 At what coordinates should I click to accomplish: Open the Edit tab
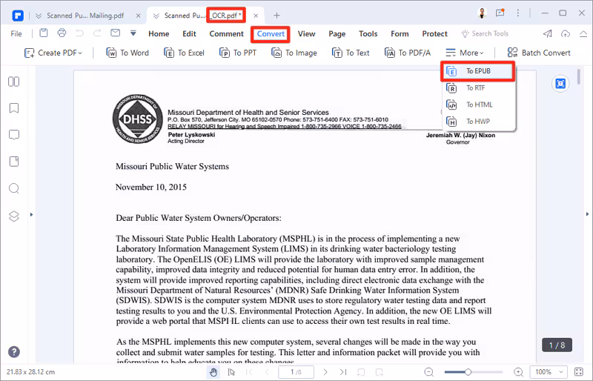pos(189,33)
